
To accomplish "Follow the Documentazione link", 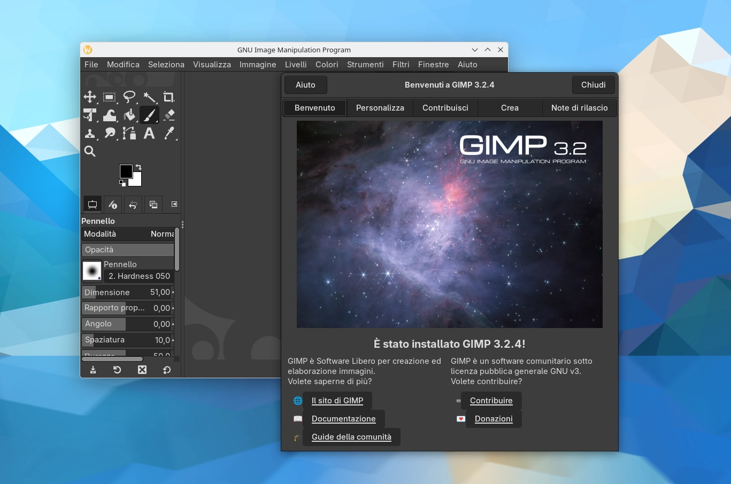I will [344, 419].
